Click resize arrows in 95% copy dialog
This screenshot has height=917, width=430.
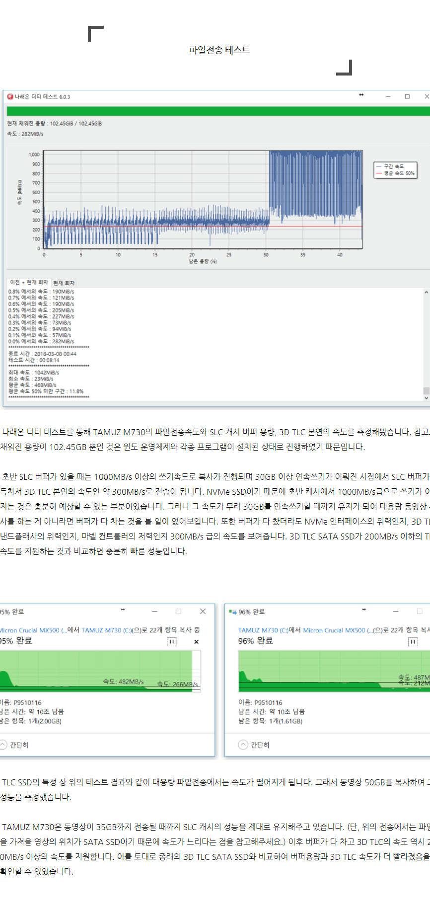[123, 610]
